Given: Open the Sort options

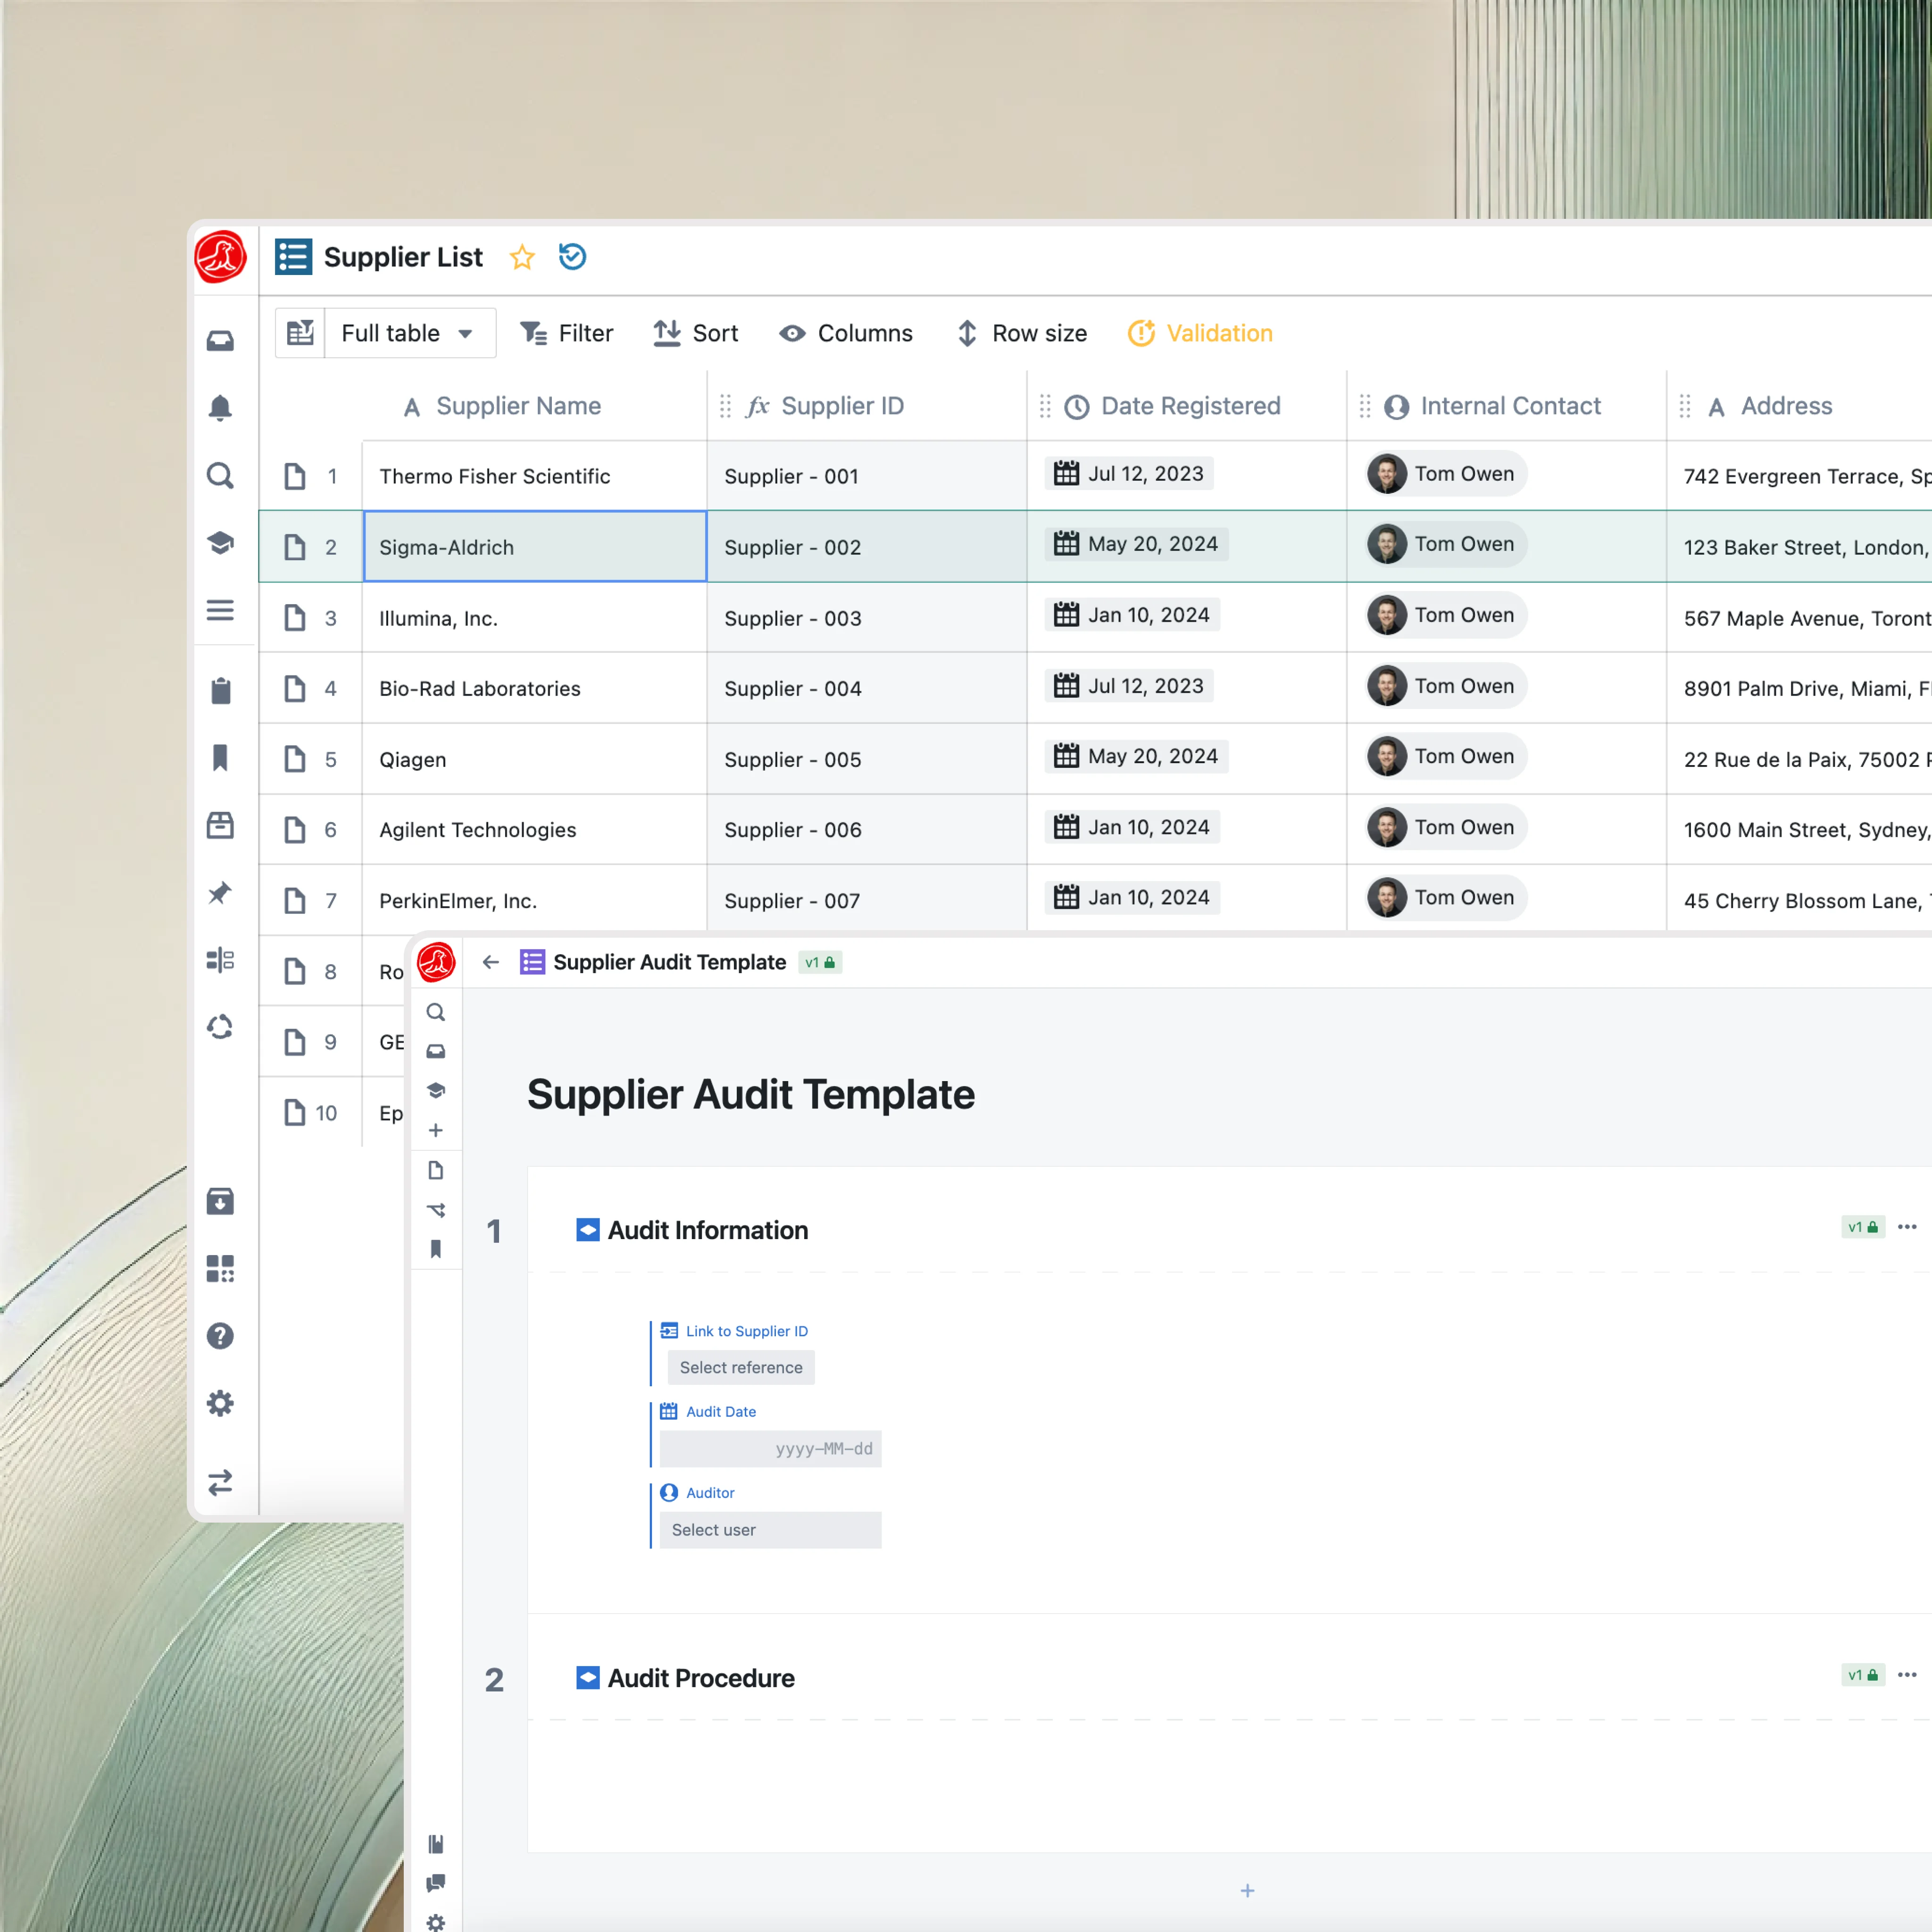Looking at the screenshot, I should 696,333.
